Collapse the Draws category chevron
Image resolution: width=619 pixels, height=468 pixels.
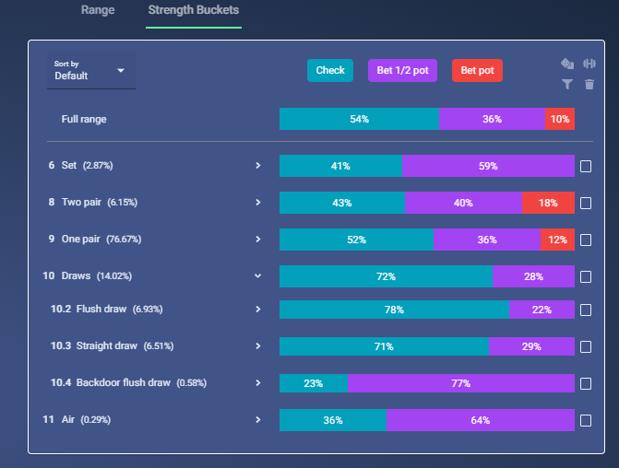257,276
